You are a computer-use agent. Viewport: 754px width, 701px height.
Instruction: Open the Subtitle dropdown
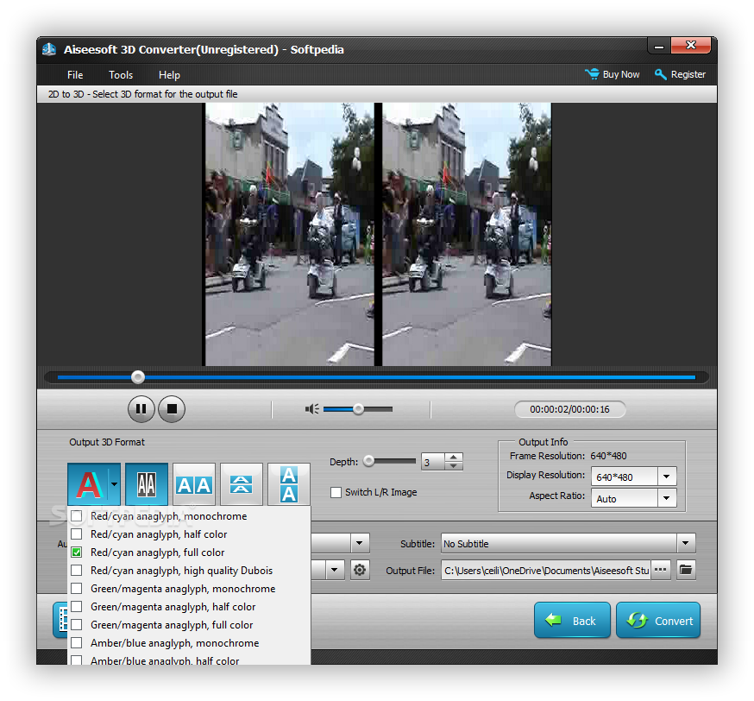(686, 543)
